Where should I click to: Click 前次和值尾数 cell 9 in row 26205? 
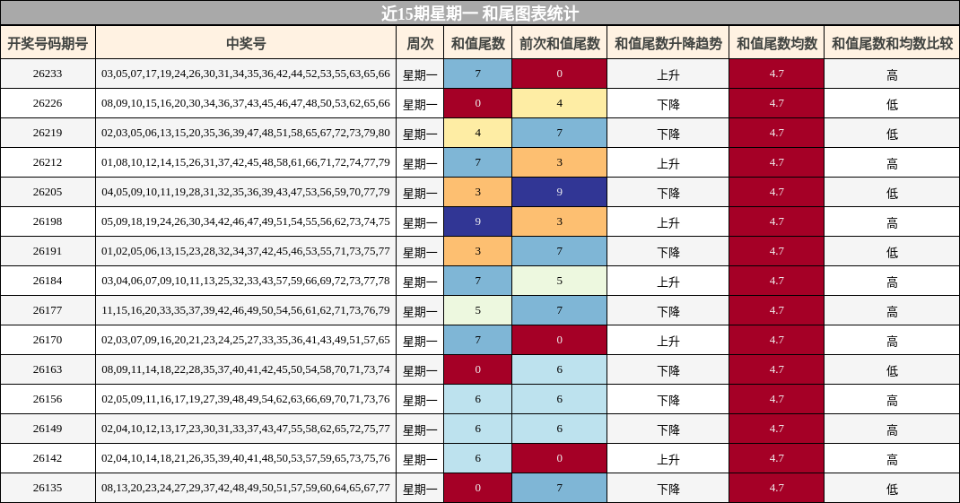click(560, 192)
